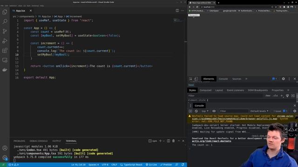The width and height of the screenshot is (298, 167).
Task: Create a new terminal with plus icon
Action: (x=160, y=141)
